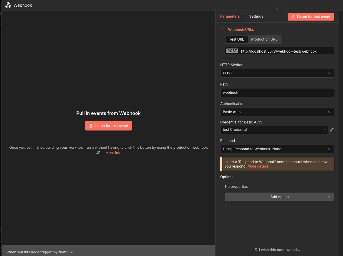Click the Webhook node icon in header
343x256 pixels.
8,5
